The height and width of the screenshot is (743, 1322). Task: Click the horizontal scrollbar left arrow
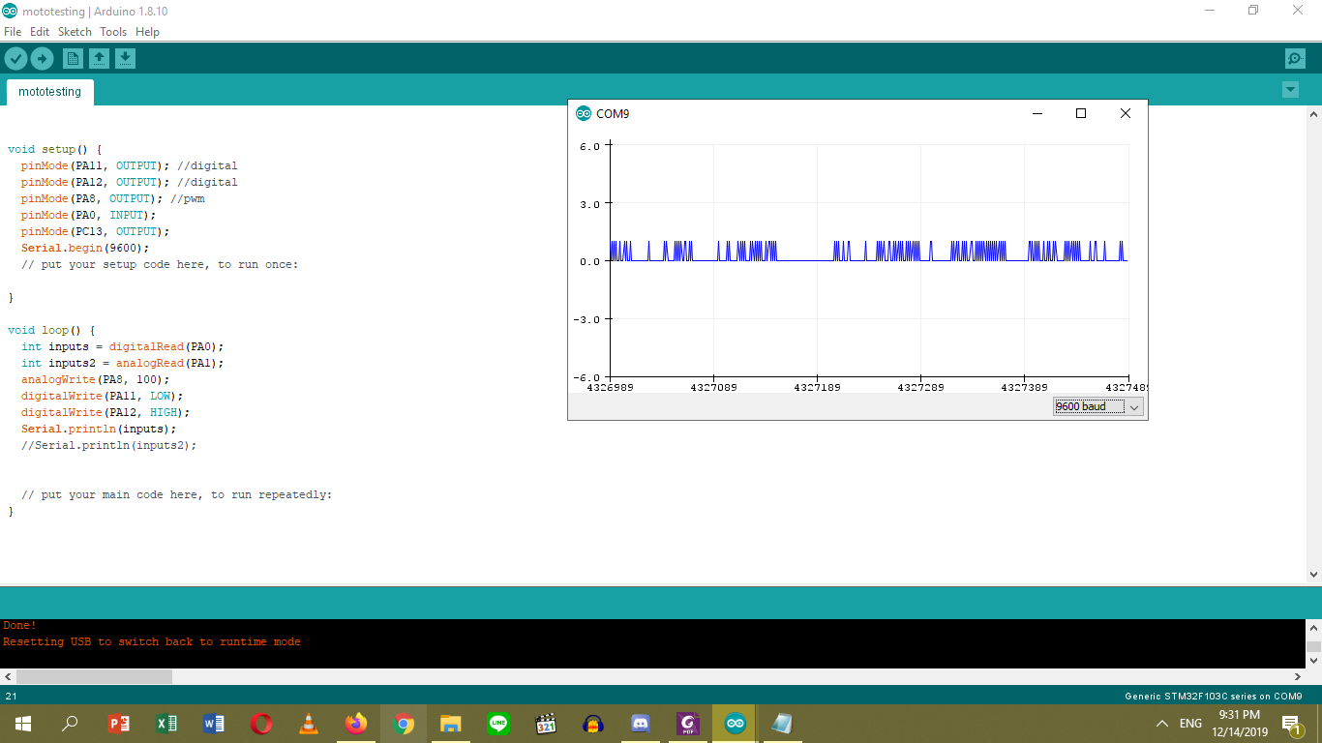tap(8, 677)
